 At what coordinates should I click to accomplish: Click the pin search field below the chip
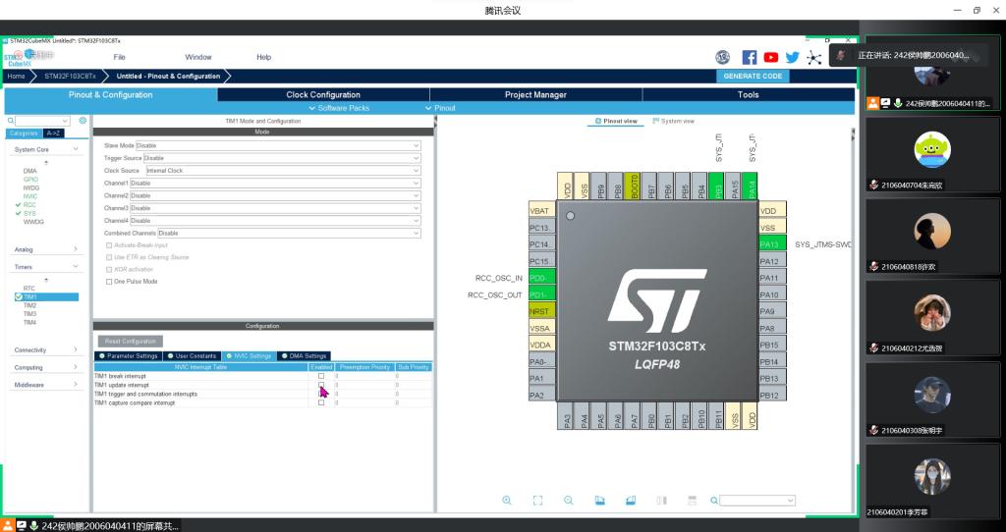coord(756,501)
